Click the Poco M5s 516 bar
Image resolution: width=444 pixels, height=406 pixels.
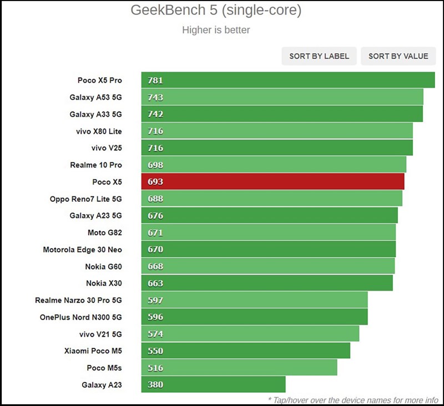(239, 368)
